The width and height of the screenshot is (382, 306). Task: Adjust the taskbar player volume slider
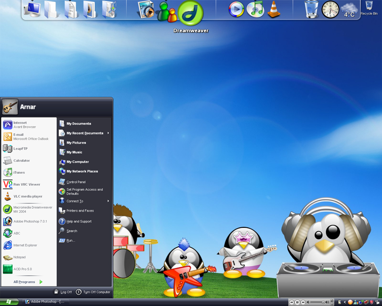317,302
